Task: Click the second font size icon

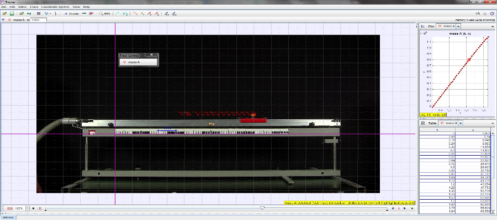Action: [174, 14]
